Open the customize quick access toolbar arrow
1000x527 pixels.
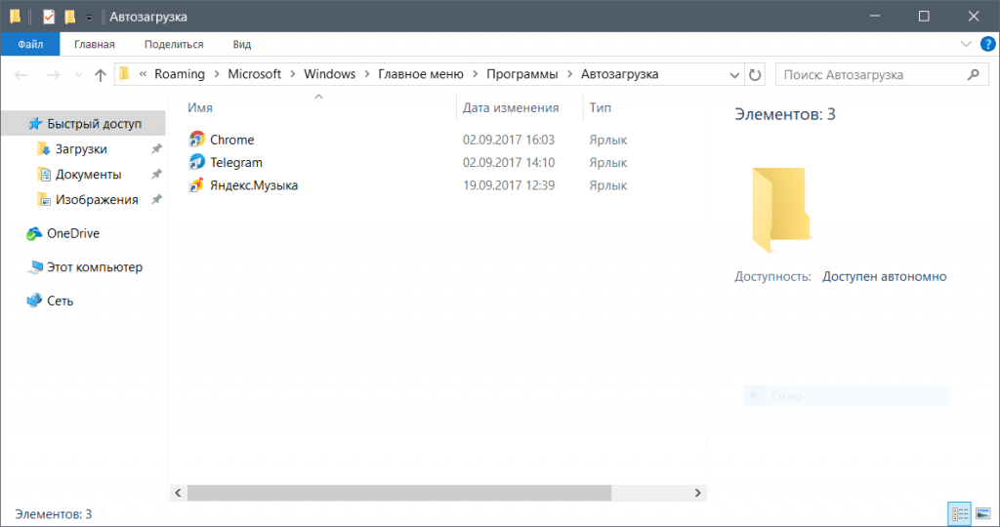pos(89,18)
